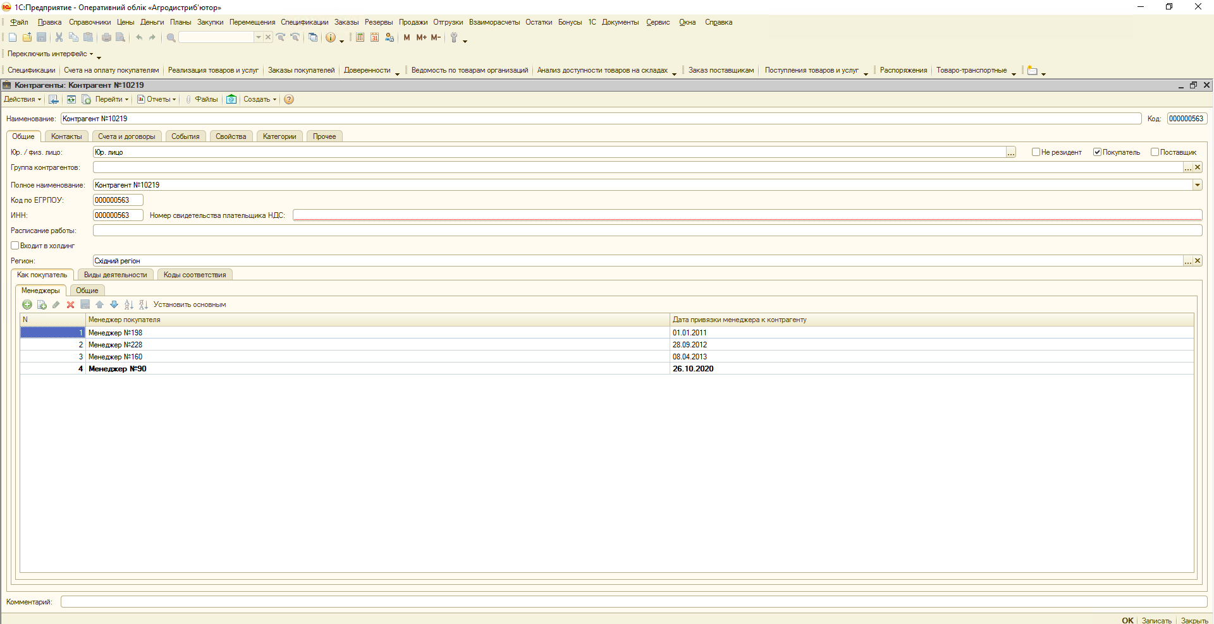Sort managers ascending with А-Я icon
The width and height of the screenshot is (1214, 624).
point(128,304)
